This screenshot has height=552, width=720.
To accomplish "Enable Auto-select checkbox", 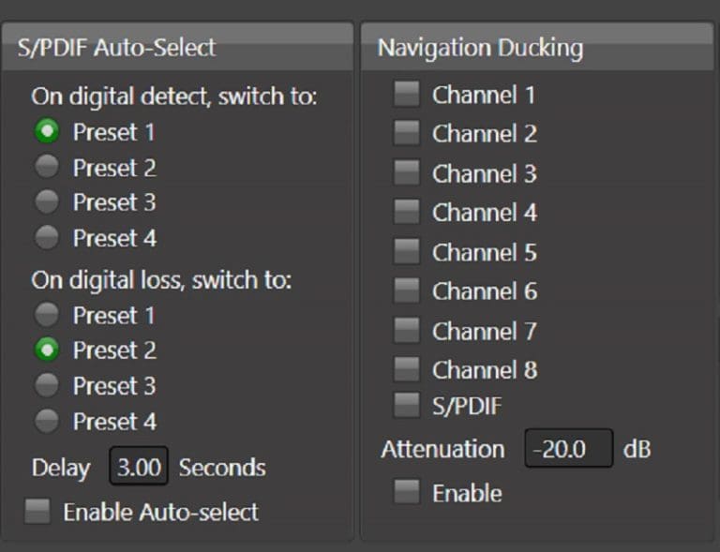I will point(38,511).
